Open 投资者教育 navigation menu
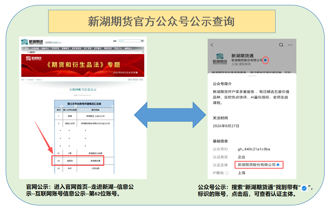 point(77,48)
